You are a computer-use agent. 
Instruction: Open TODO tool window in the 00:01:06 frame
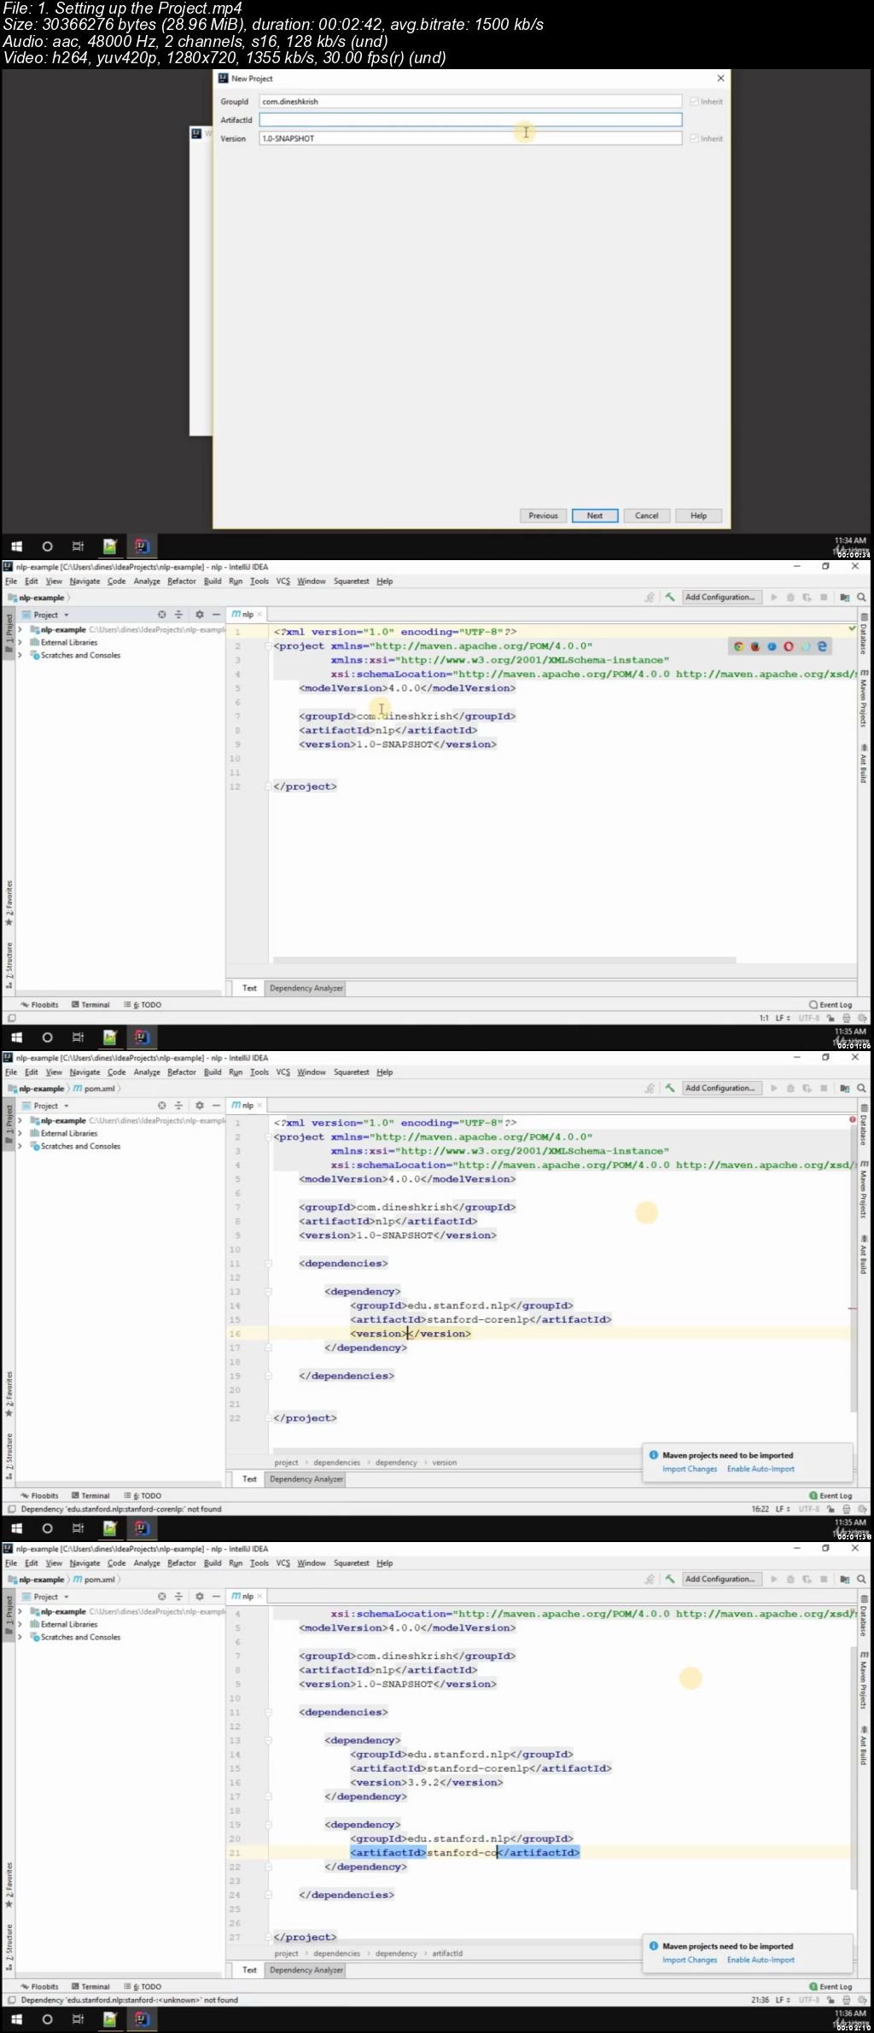tap(143, 1005)
